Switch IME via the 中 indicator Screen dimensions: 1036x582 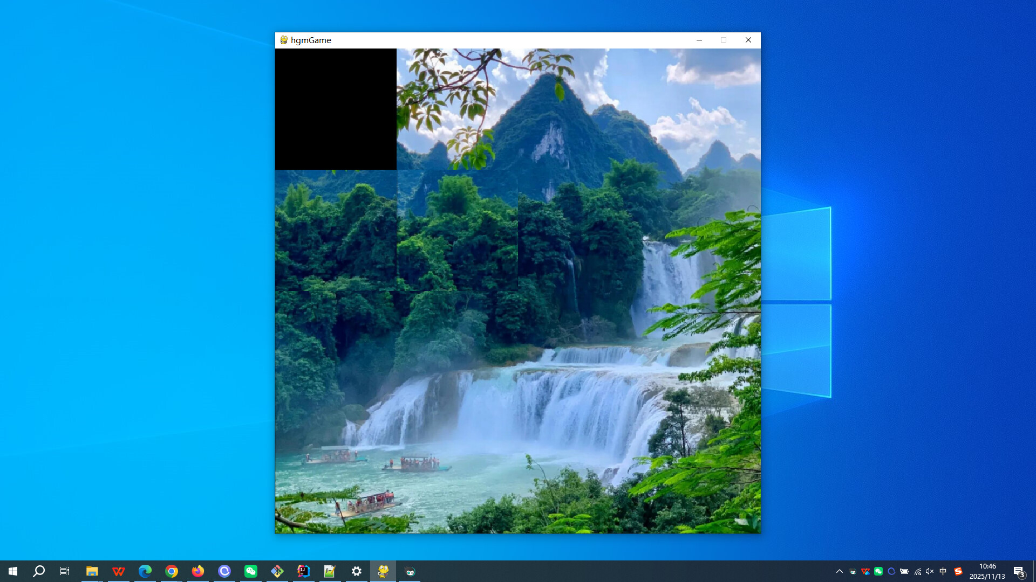pos(943,571)
